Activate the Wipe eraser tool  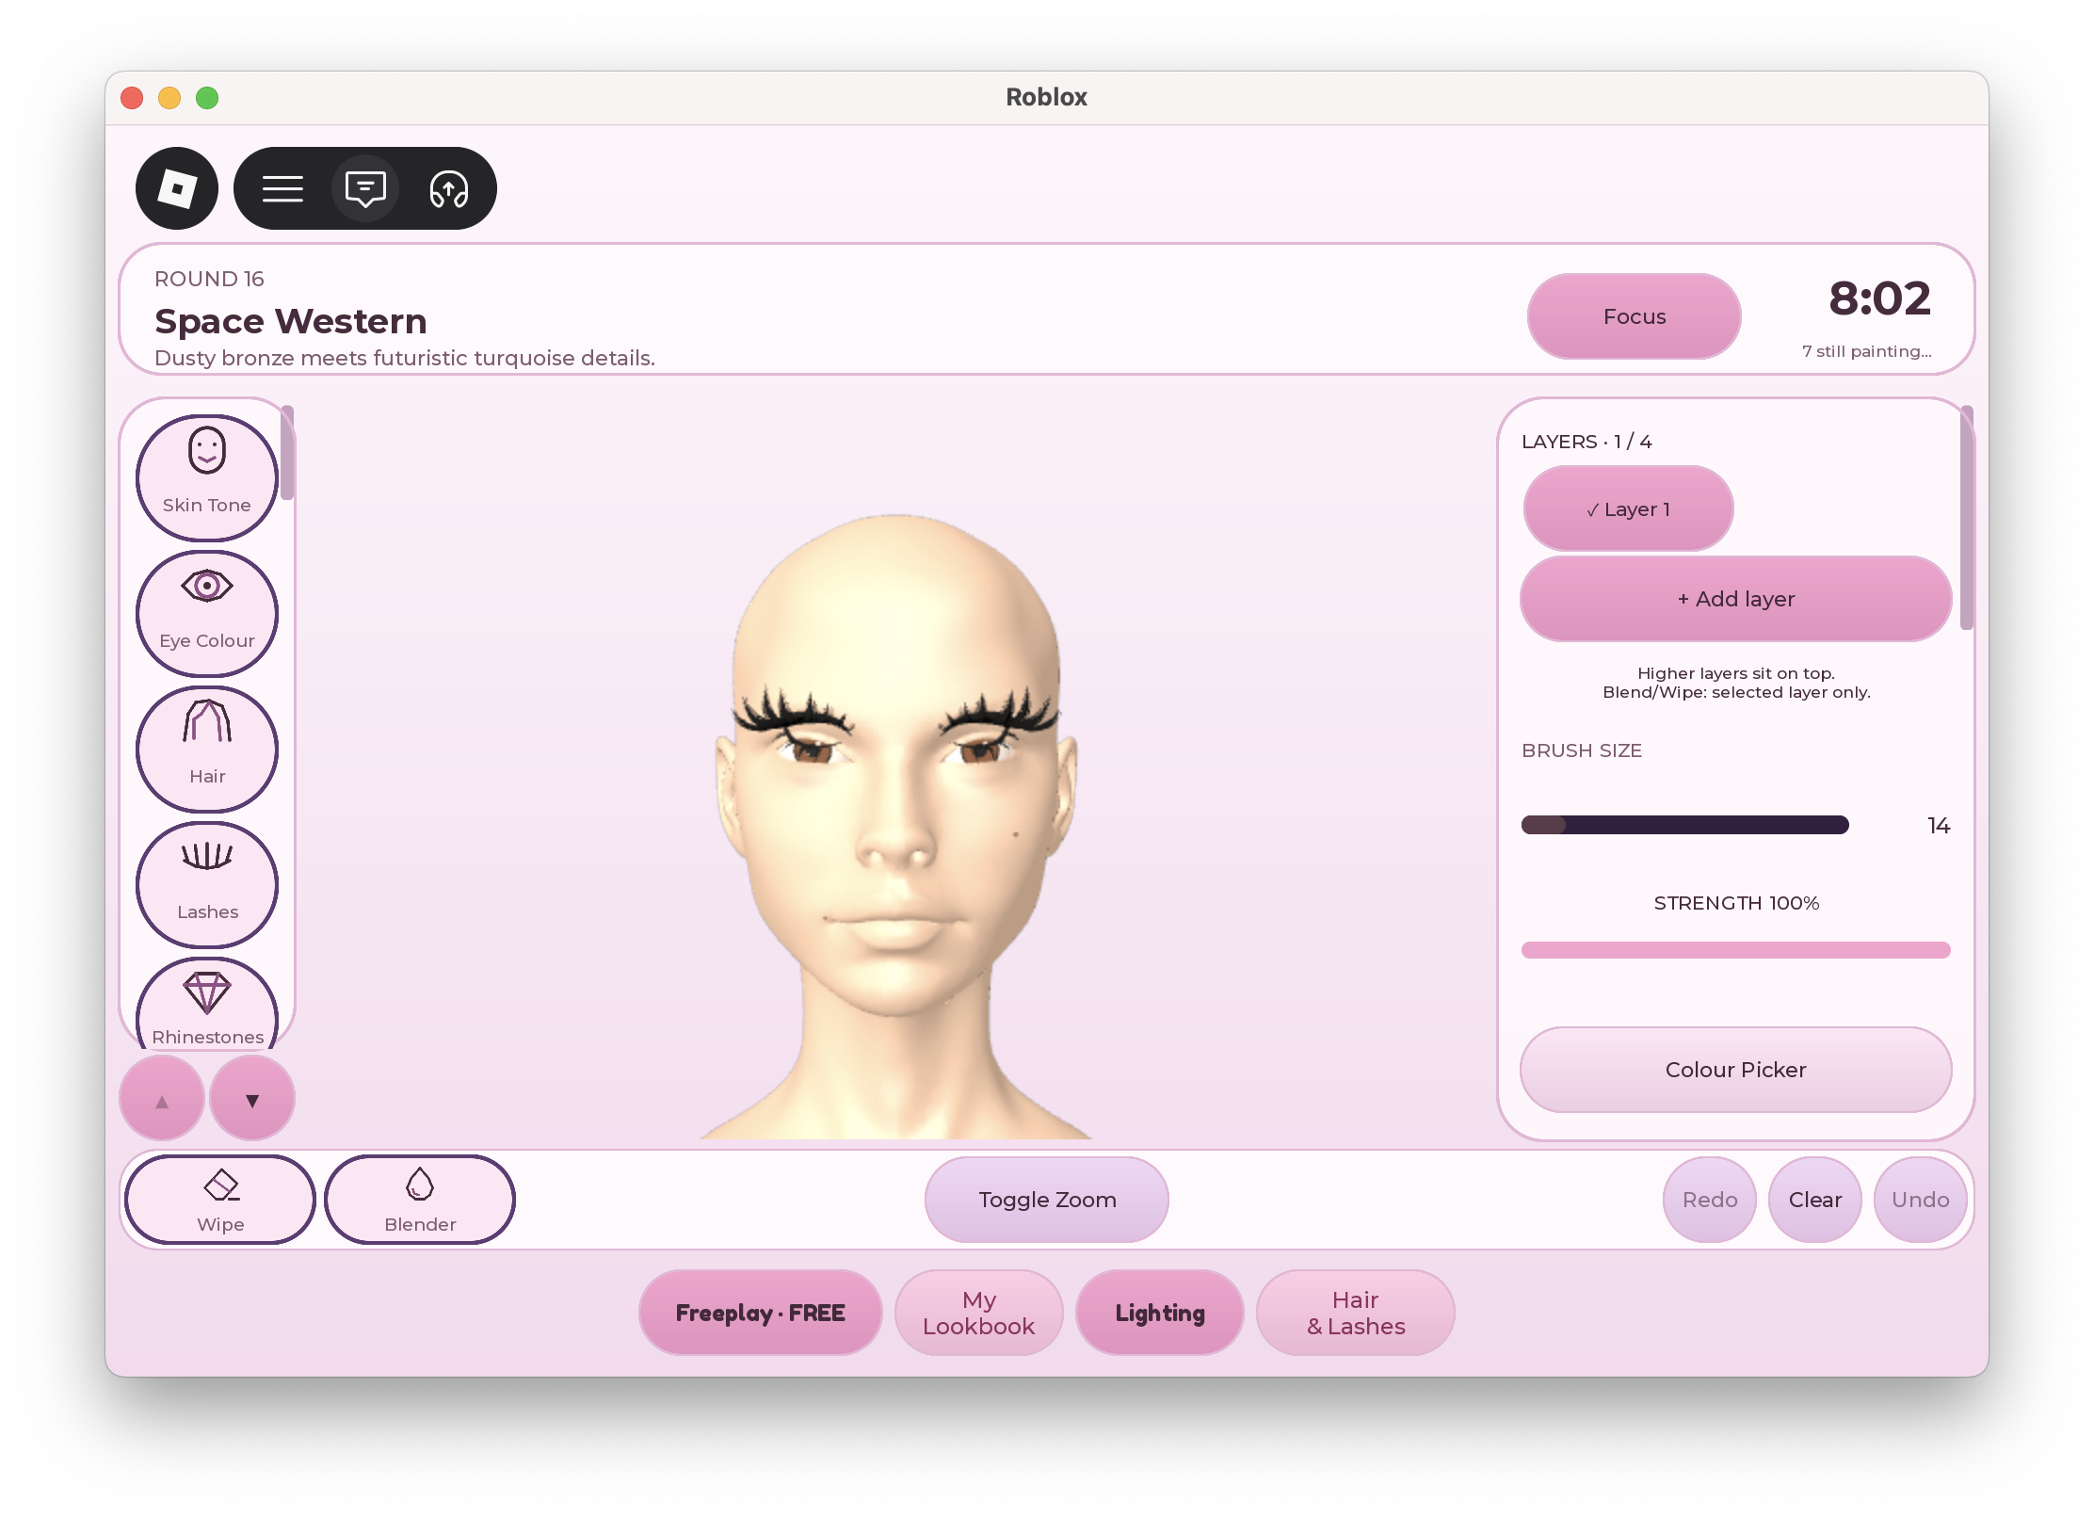click(220, 1200)
